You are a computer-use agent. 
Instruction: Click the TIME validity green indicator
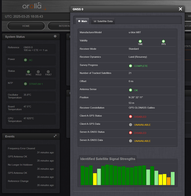(x=140, y=41)
